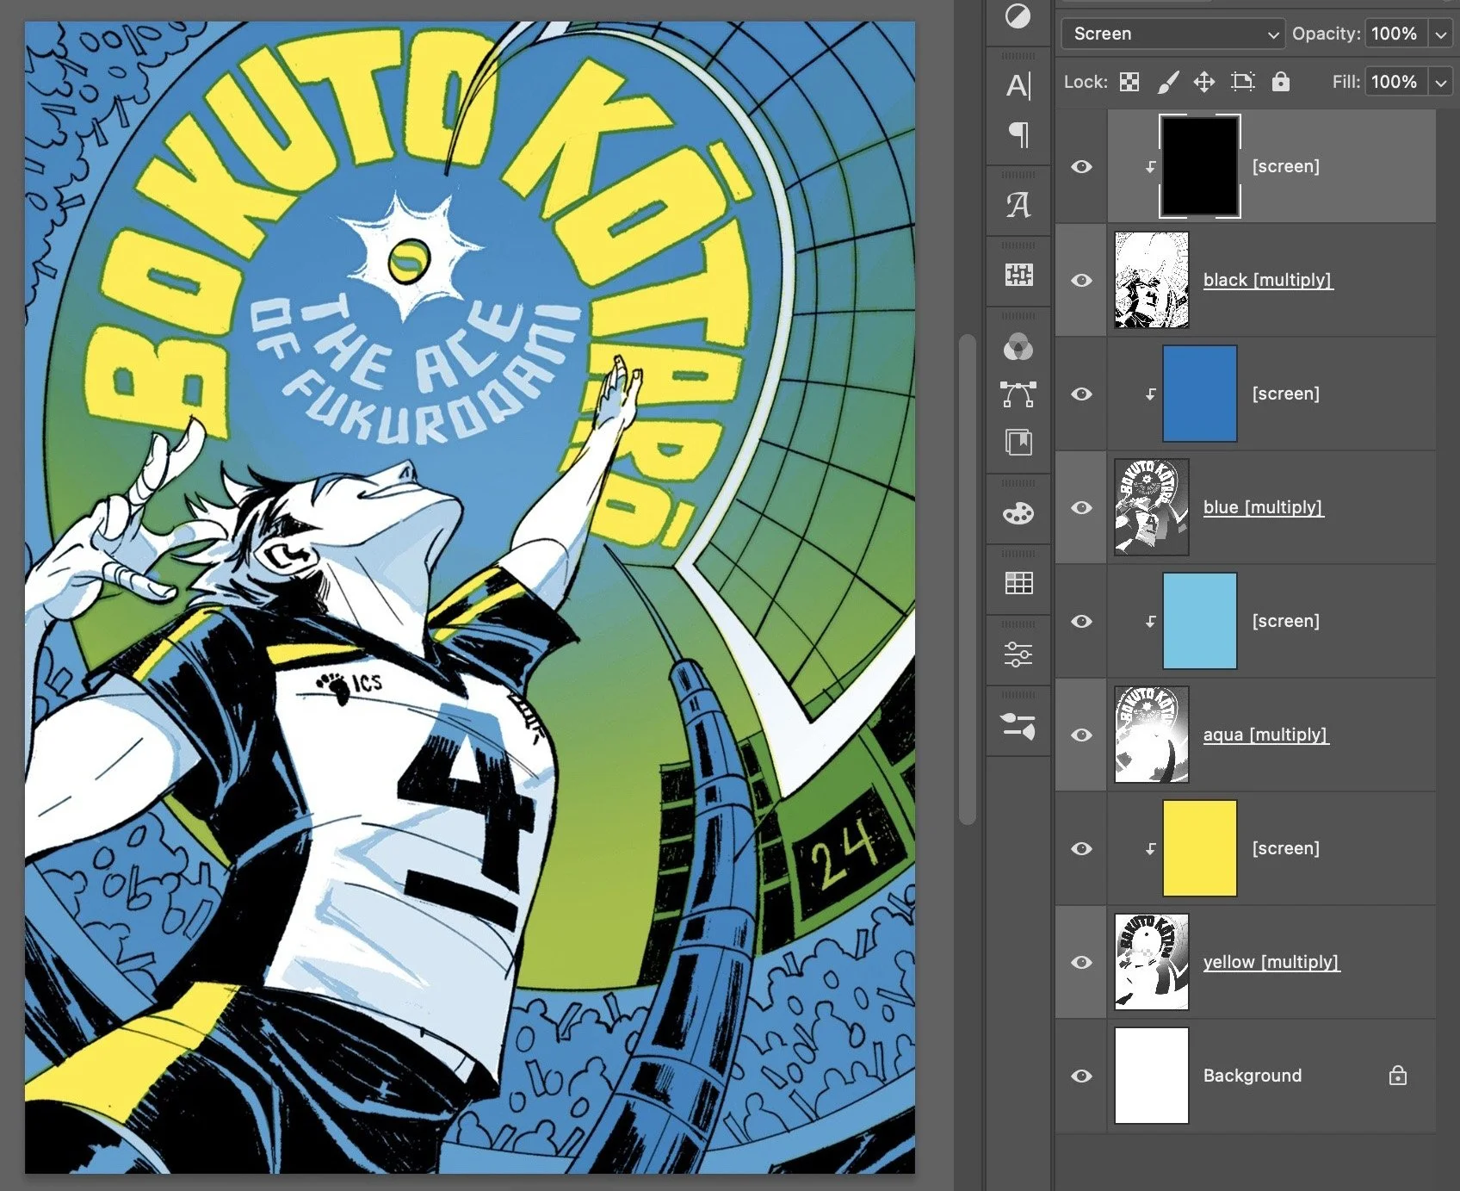Image resolution: width=1460 pixels, height=1191 pixels.
Task: Toggle visibility of the light blue [screen] layer
Action: [1082, 621]
